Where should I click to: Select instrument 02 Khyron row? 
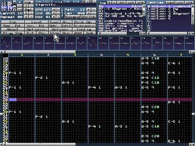tap(121, 9)
